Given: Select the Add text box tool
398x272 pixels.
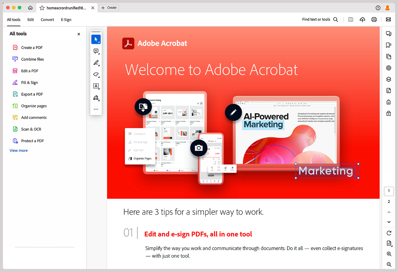Looking at the screenshot, I should pyautogui.click(x=96, y=86).
